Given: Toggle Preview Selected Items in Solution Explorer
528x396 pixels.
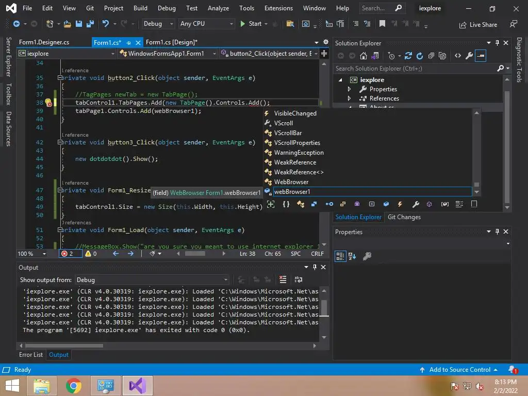Looking at the screenshot, I should [481, 56].
